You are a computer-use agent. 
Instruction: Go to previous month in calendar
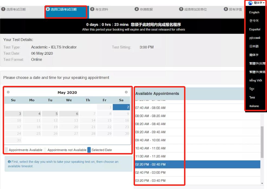point(8,92)
